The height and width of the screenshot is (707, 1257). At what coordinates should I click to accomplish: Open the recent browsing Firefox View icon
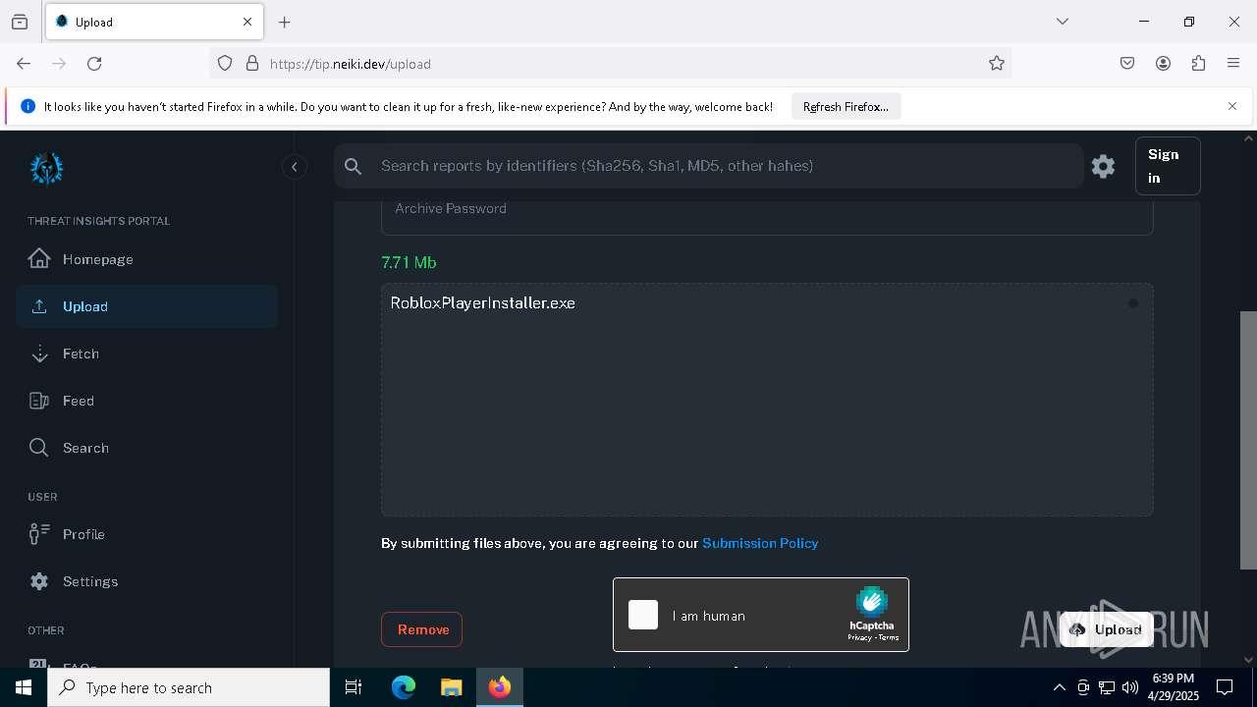click(20, 22)
